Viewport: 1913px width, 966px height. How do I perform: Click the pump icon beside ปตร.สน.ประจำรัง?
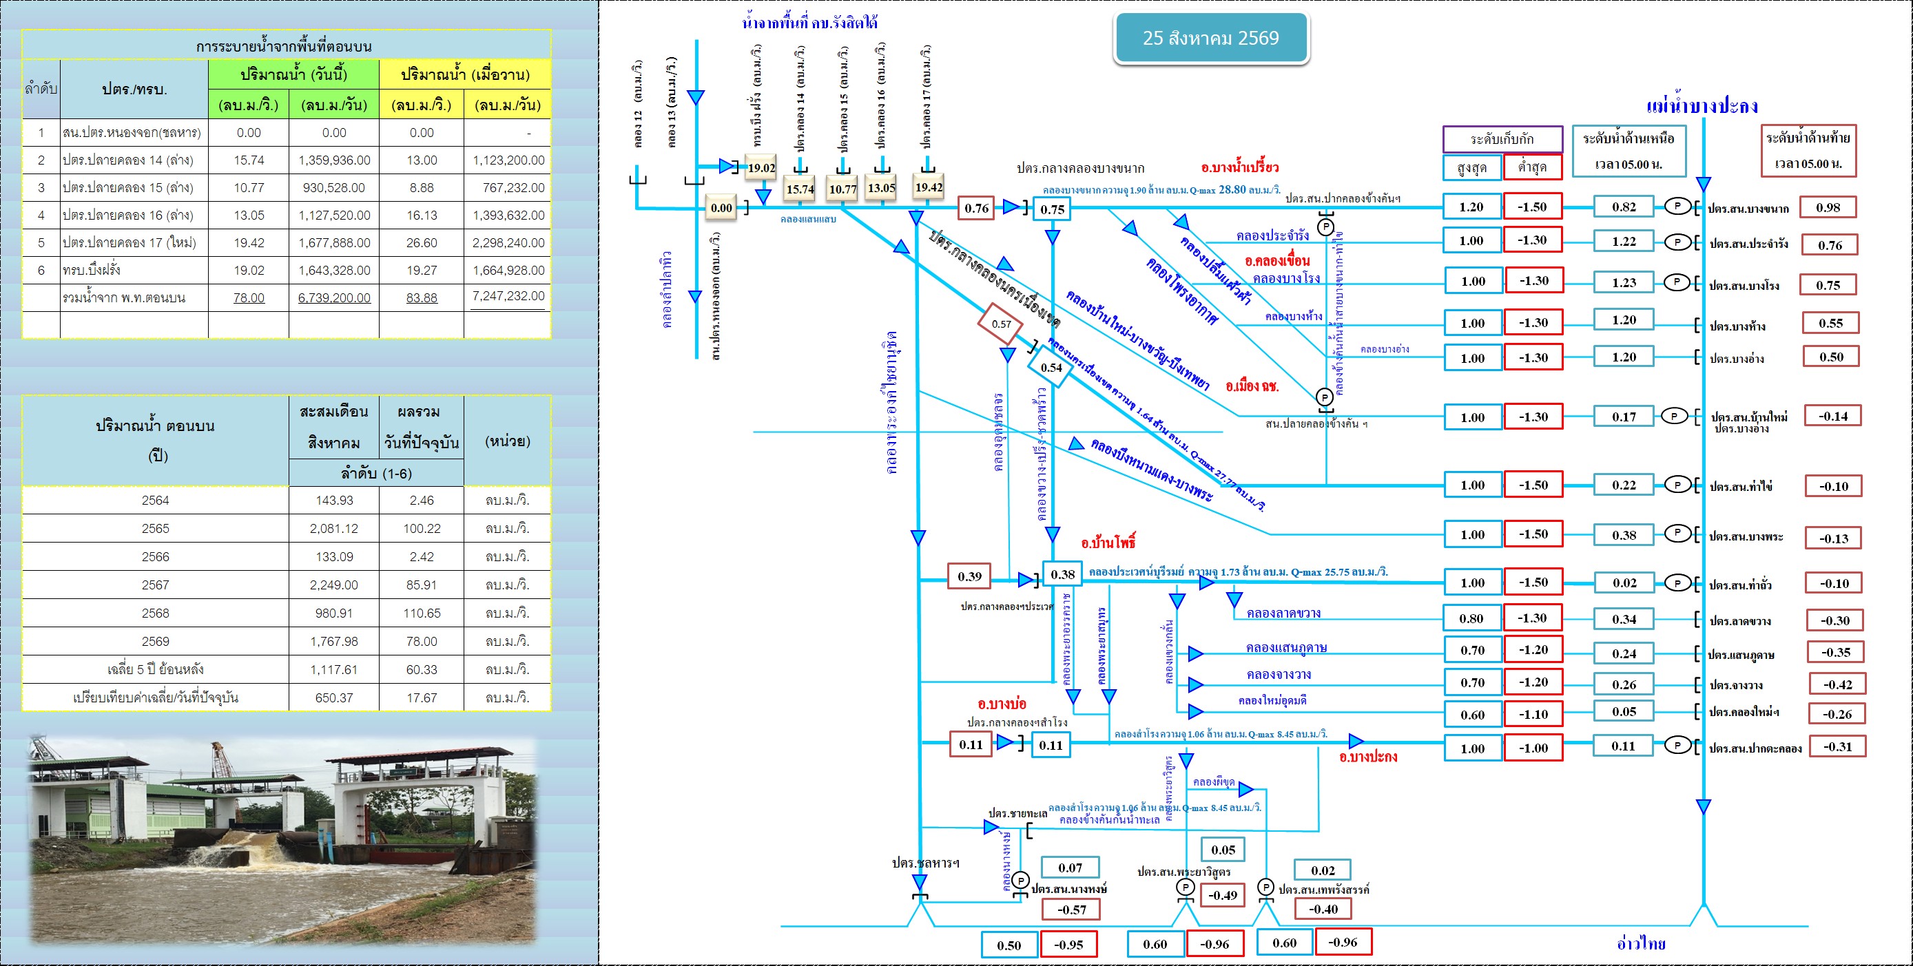coord(1677,241)
